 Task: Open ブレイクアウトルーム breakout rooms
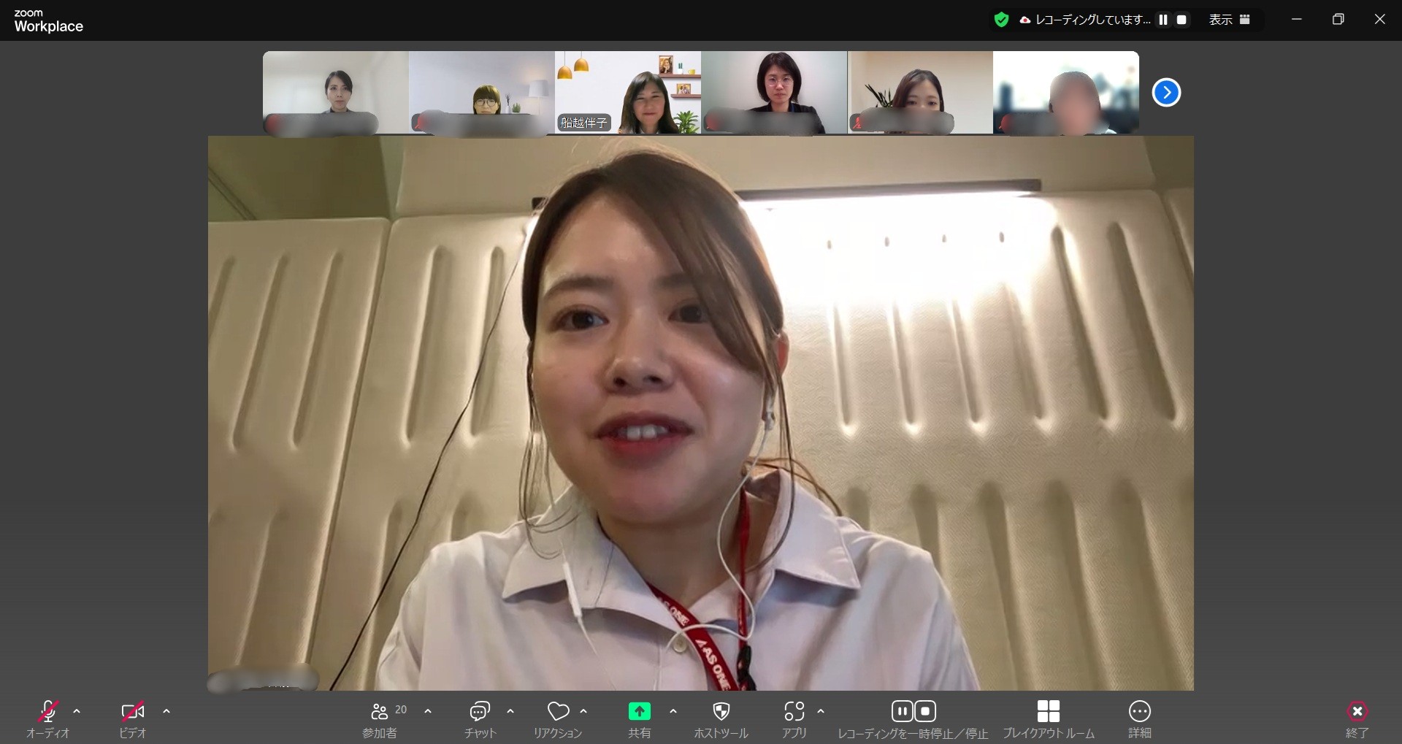point(1048,712)
